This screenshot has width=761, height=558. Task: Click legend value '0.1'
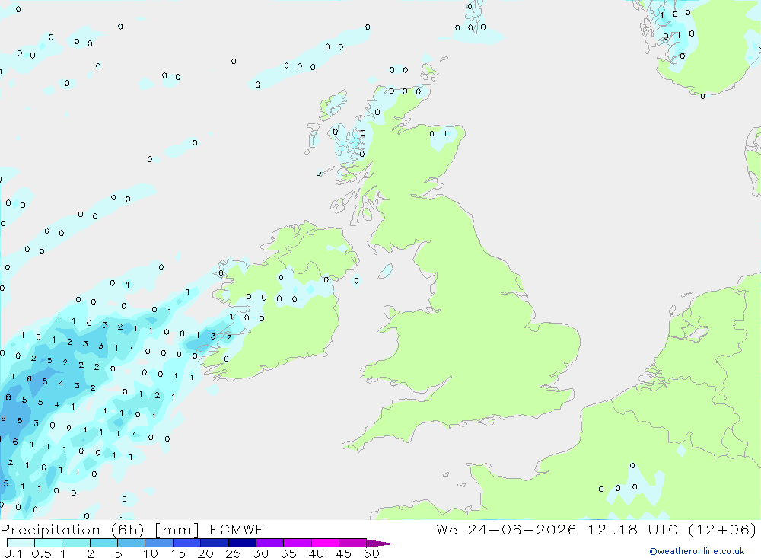click(x=13, y=553)
